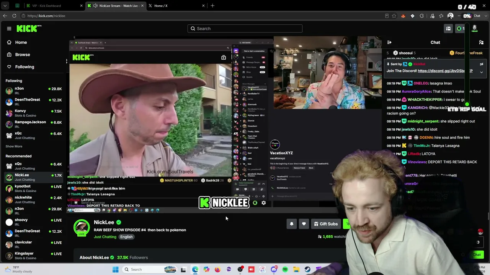Select Kingslayer in Recommended list
Viewport: 490px width, 275px height.
(34, 256)
